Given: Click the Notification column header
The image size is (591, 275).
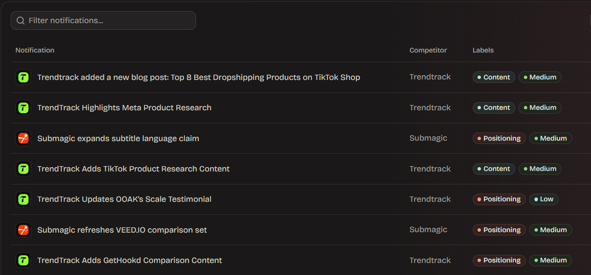Looking at the screenshot, I should click(x=35, y=50).
